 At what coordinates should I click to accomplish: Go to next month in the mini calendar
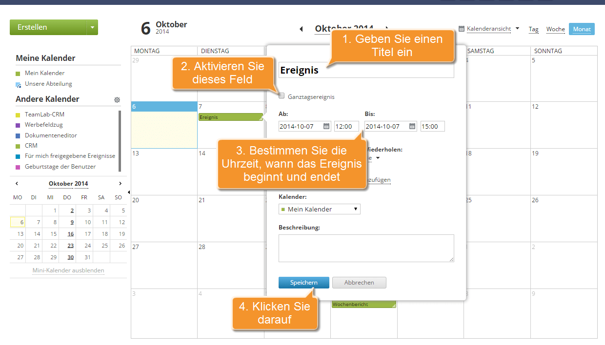click(121, 184)
